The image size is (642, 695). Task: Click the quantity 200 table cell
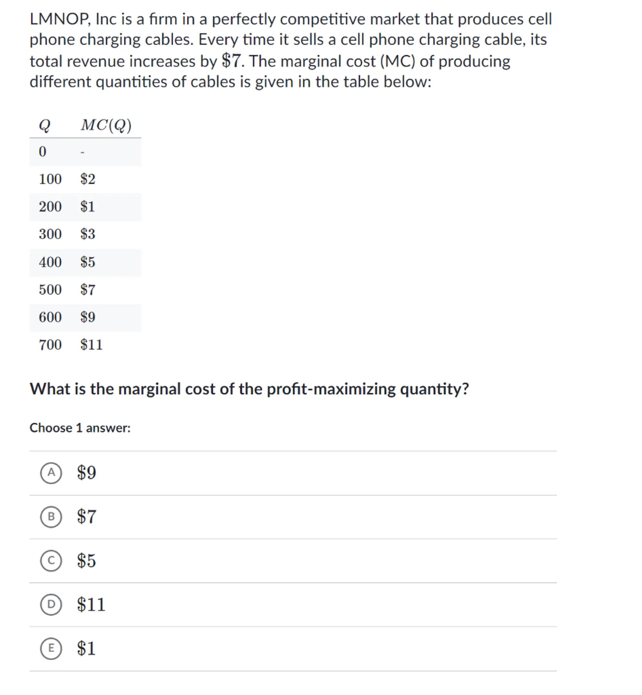[x=50, y=207]
